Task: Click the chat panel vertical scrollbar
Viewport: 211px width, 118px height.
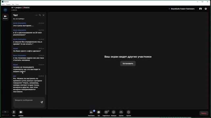Action: pos(45,85)
